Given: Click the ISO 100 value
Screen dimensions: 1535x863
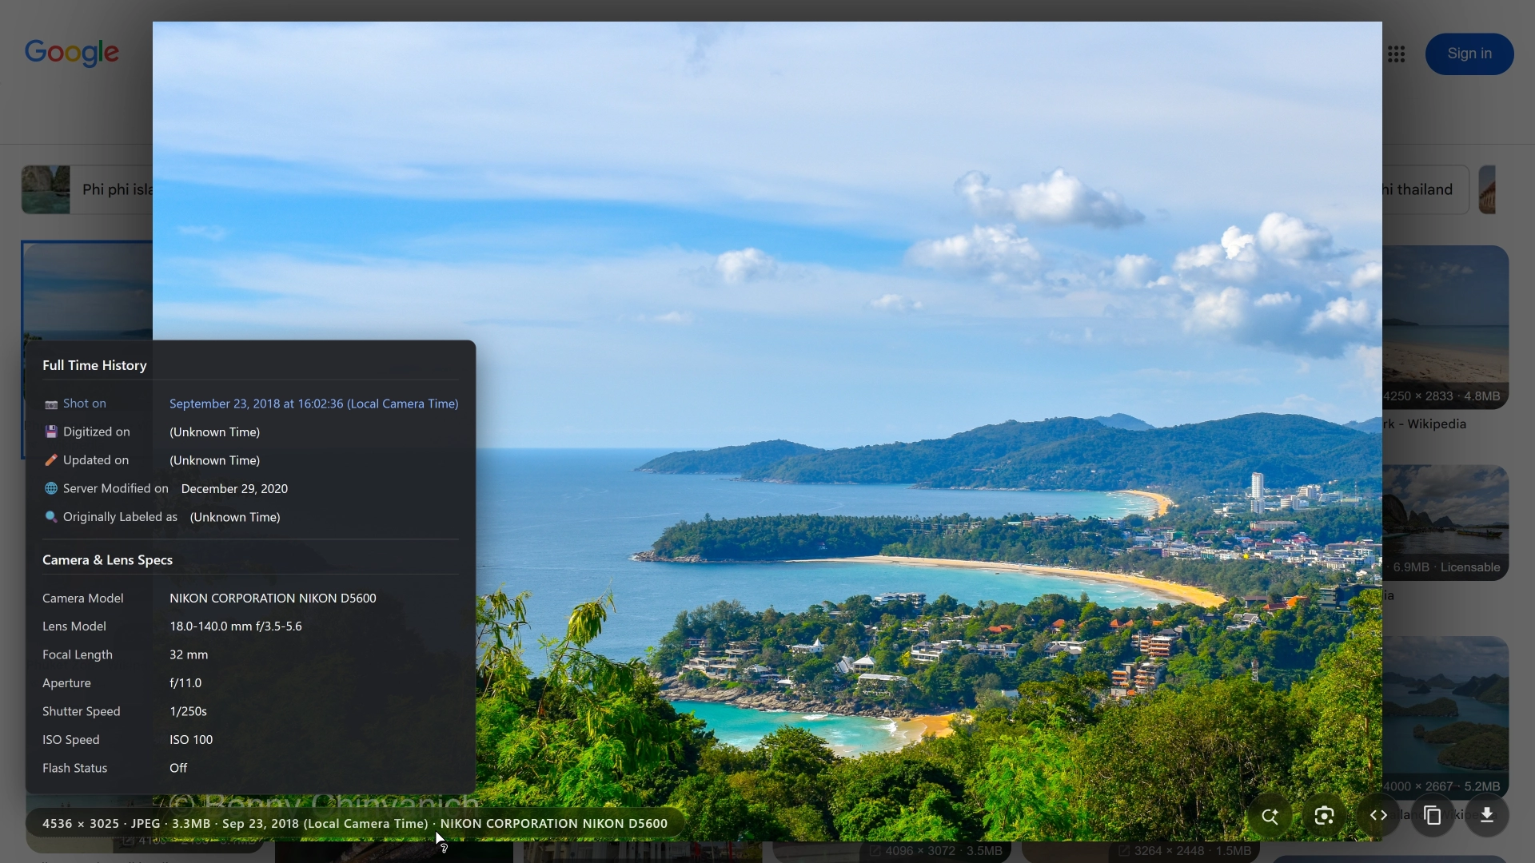Looking at the screenshot, I should pos(191,740).
